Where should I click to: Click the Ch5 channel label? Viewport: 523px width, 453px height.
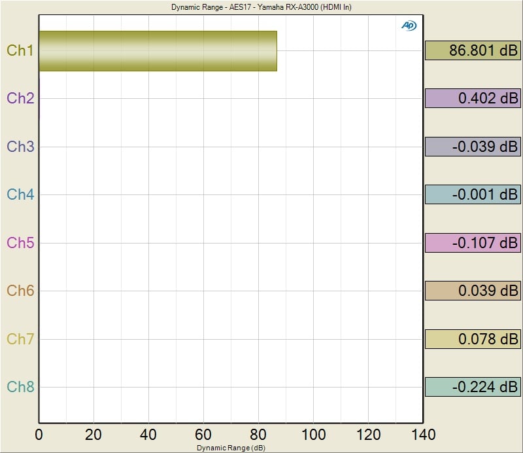point(20,243)
